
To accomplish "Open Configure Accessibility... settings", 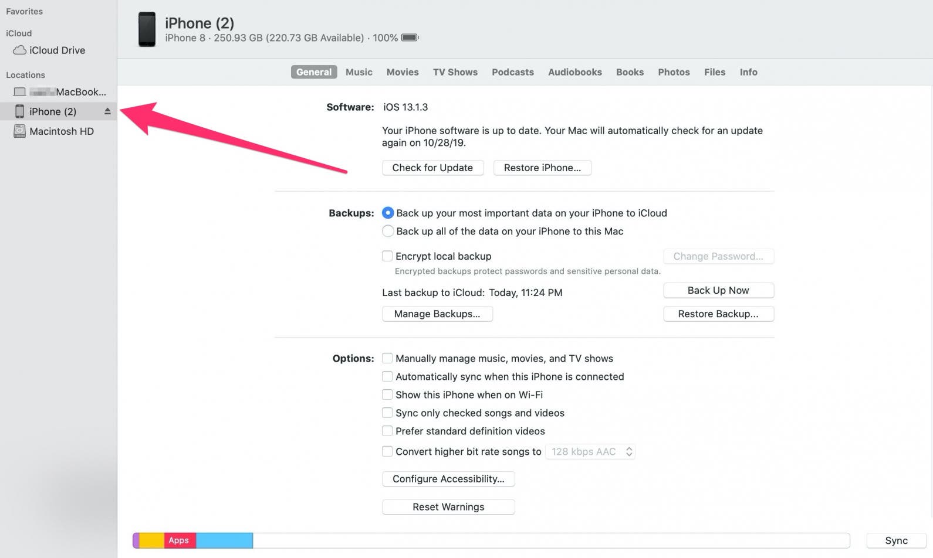I will (x=448, y=479).
